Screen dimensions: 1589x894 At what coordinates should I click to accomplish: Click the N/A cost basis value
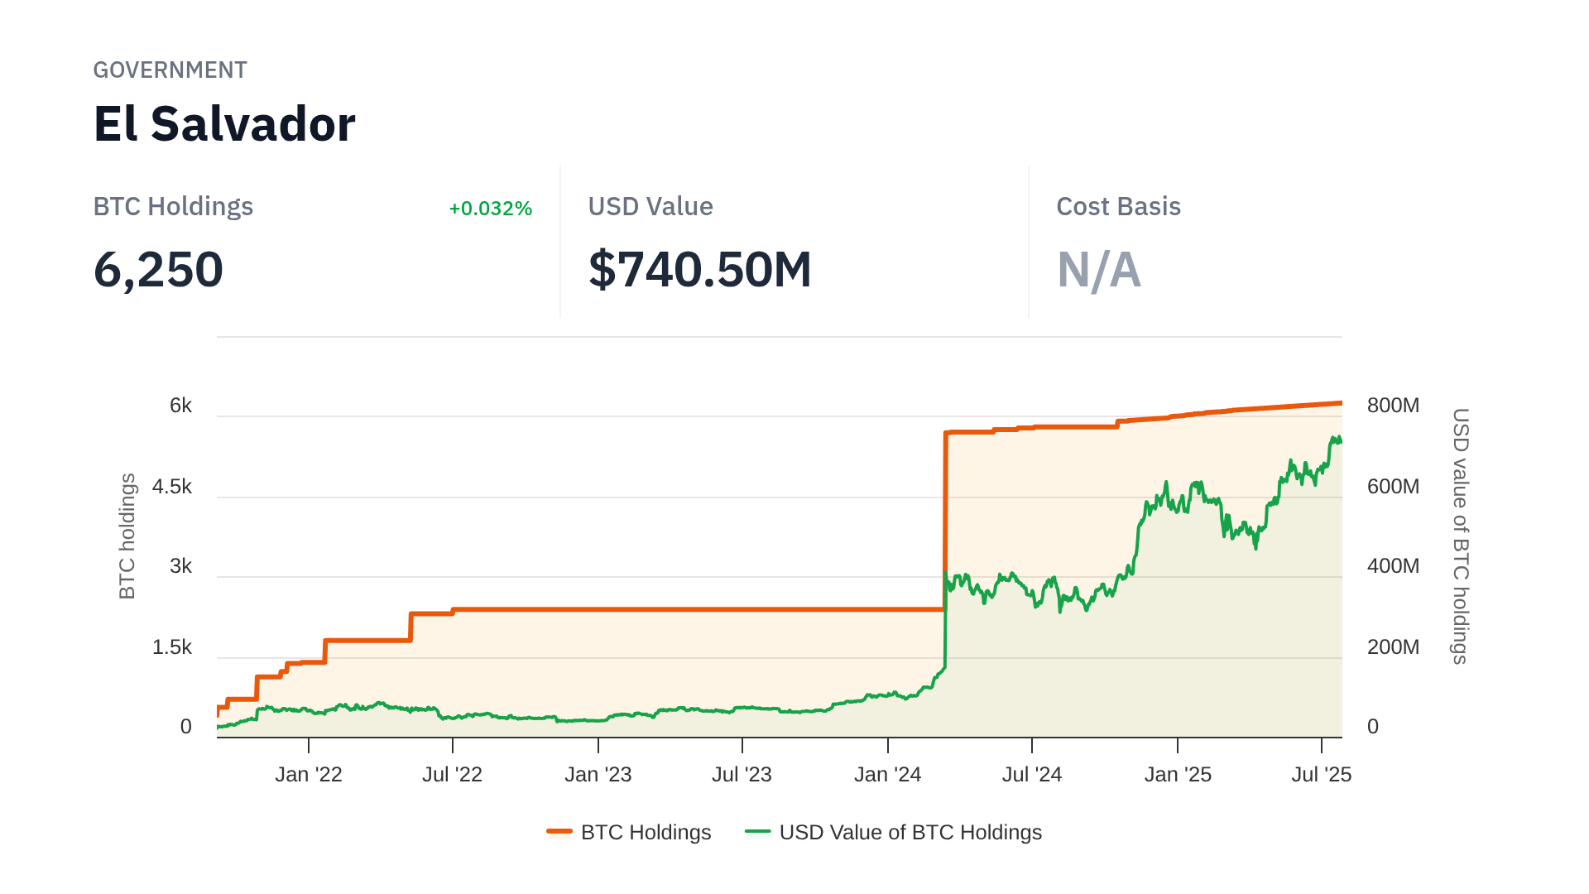coord(1098,270)
